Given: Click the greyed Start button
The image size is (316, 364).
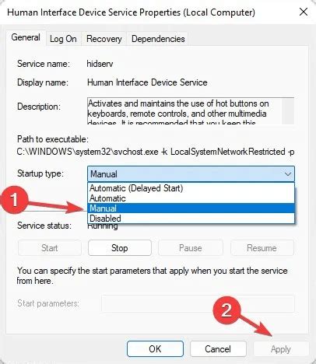Looking at the screenshot, I should [x=50, y=248].
